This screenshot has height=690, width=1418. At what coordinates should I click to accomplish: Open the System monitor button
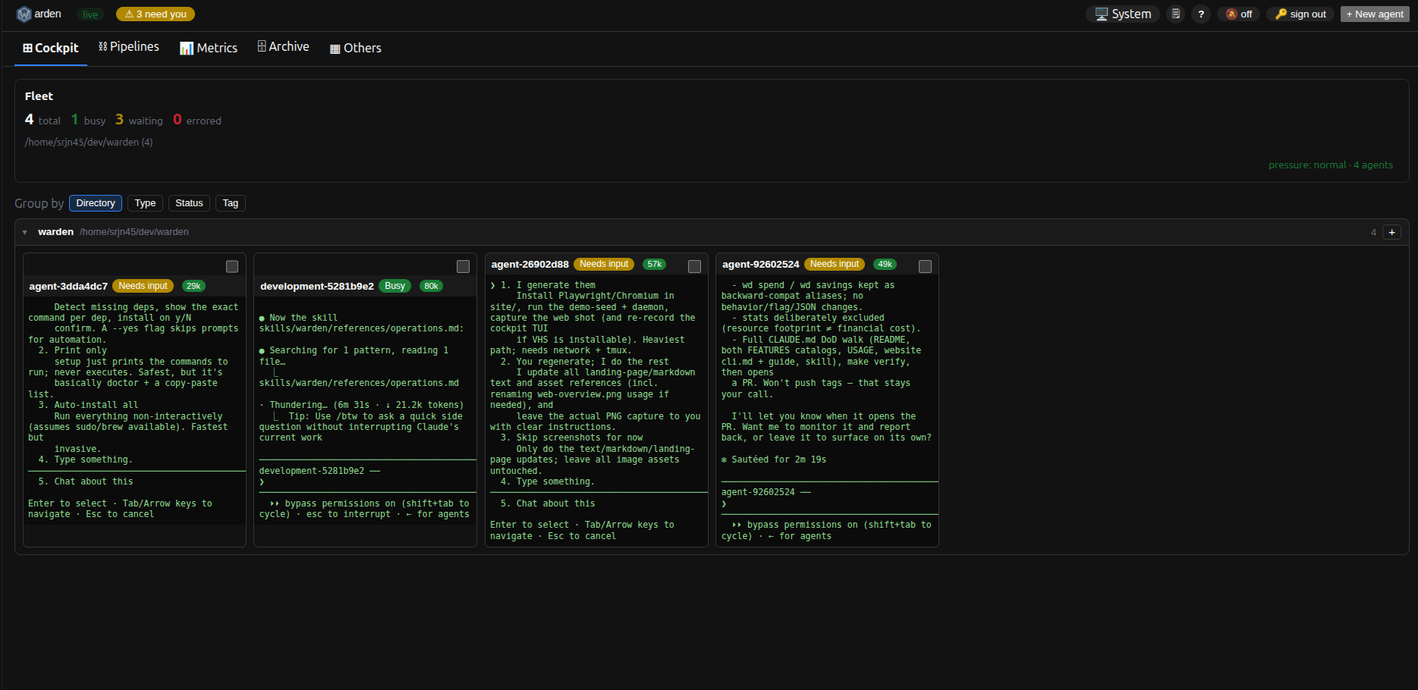[x=1123, y=14]
